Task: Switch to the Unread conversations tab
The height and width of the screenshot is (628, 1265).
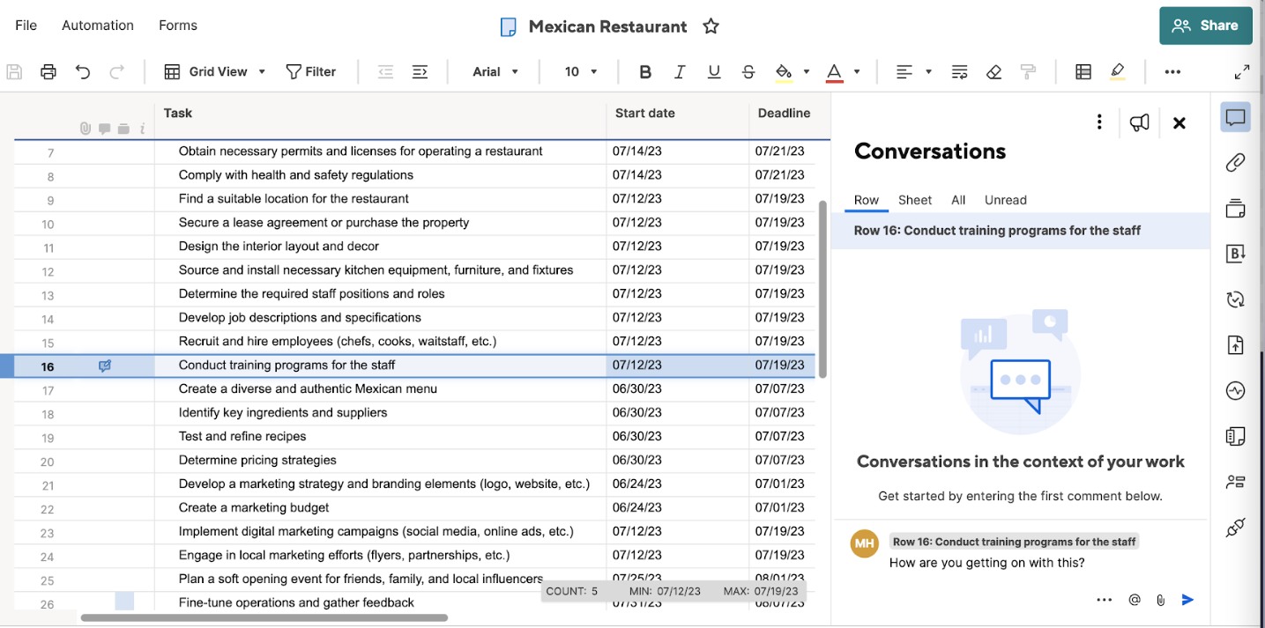Action: point(1005,200)
